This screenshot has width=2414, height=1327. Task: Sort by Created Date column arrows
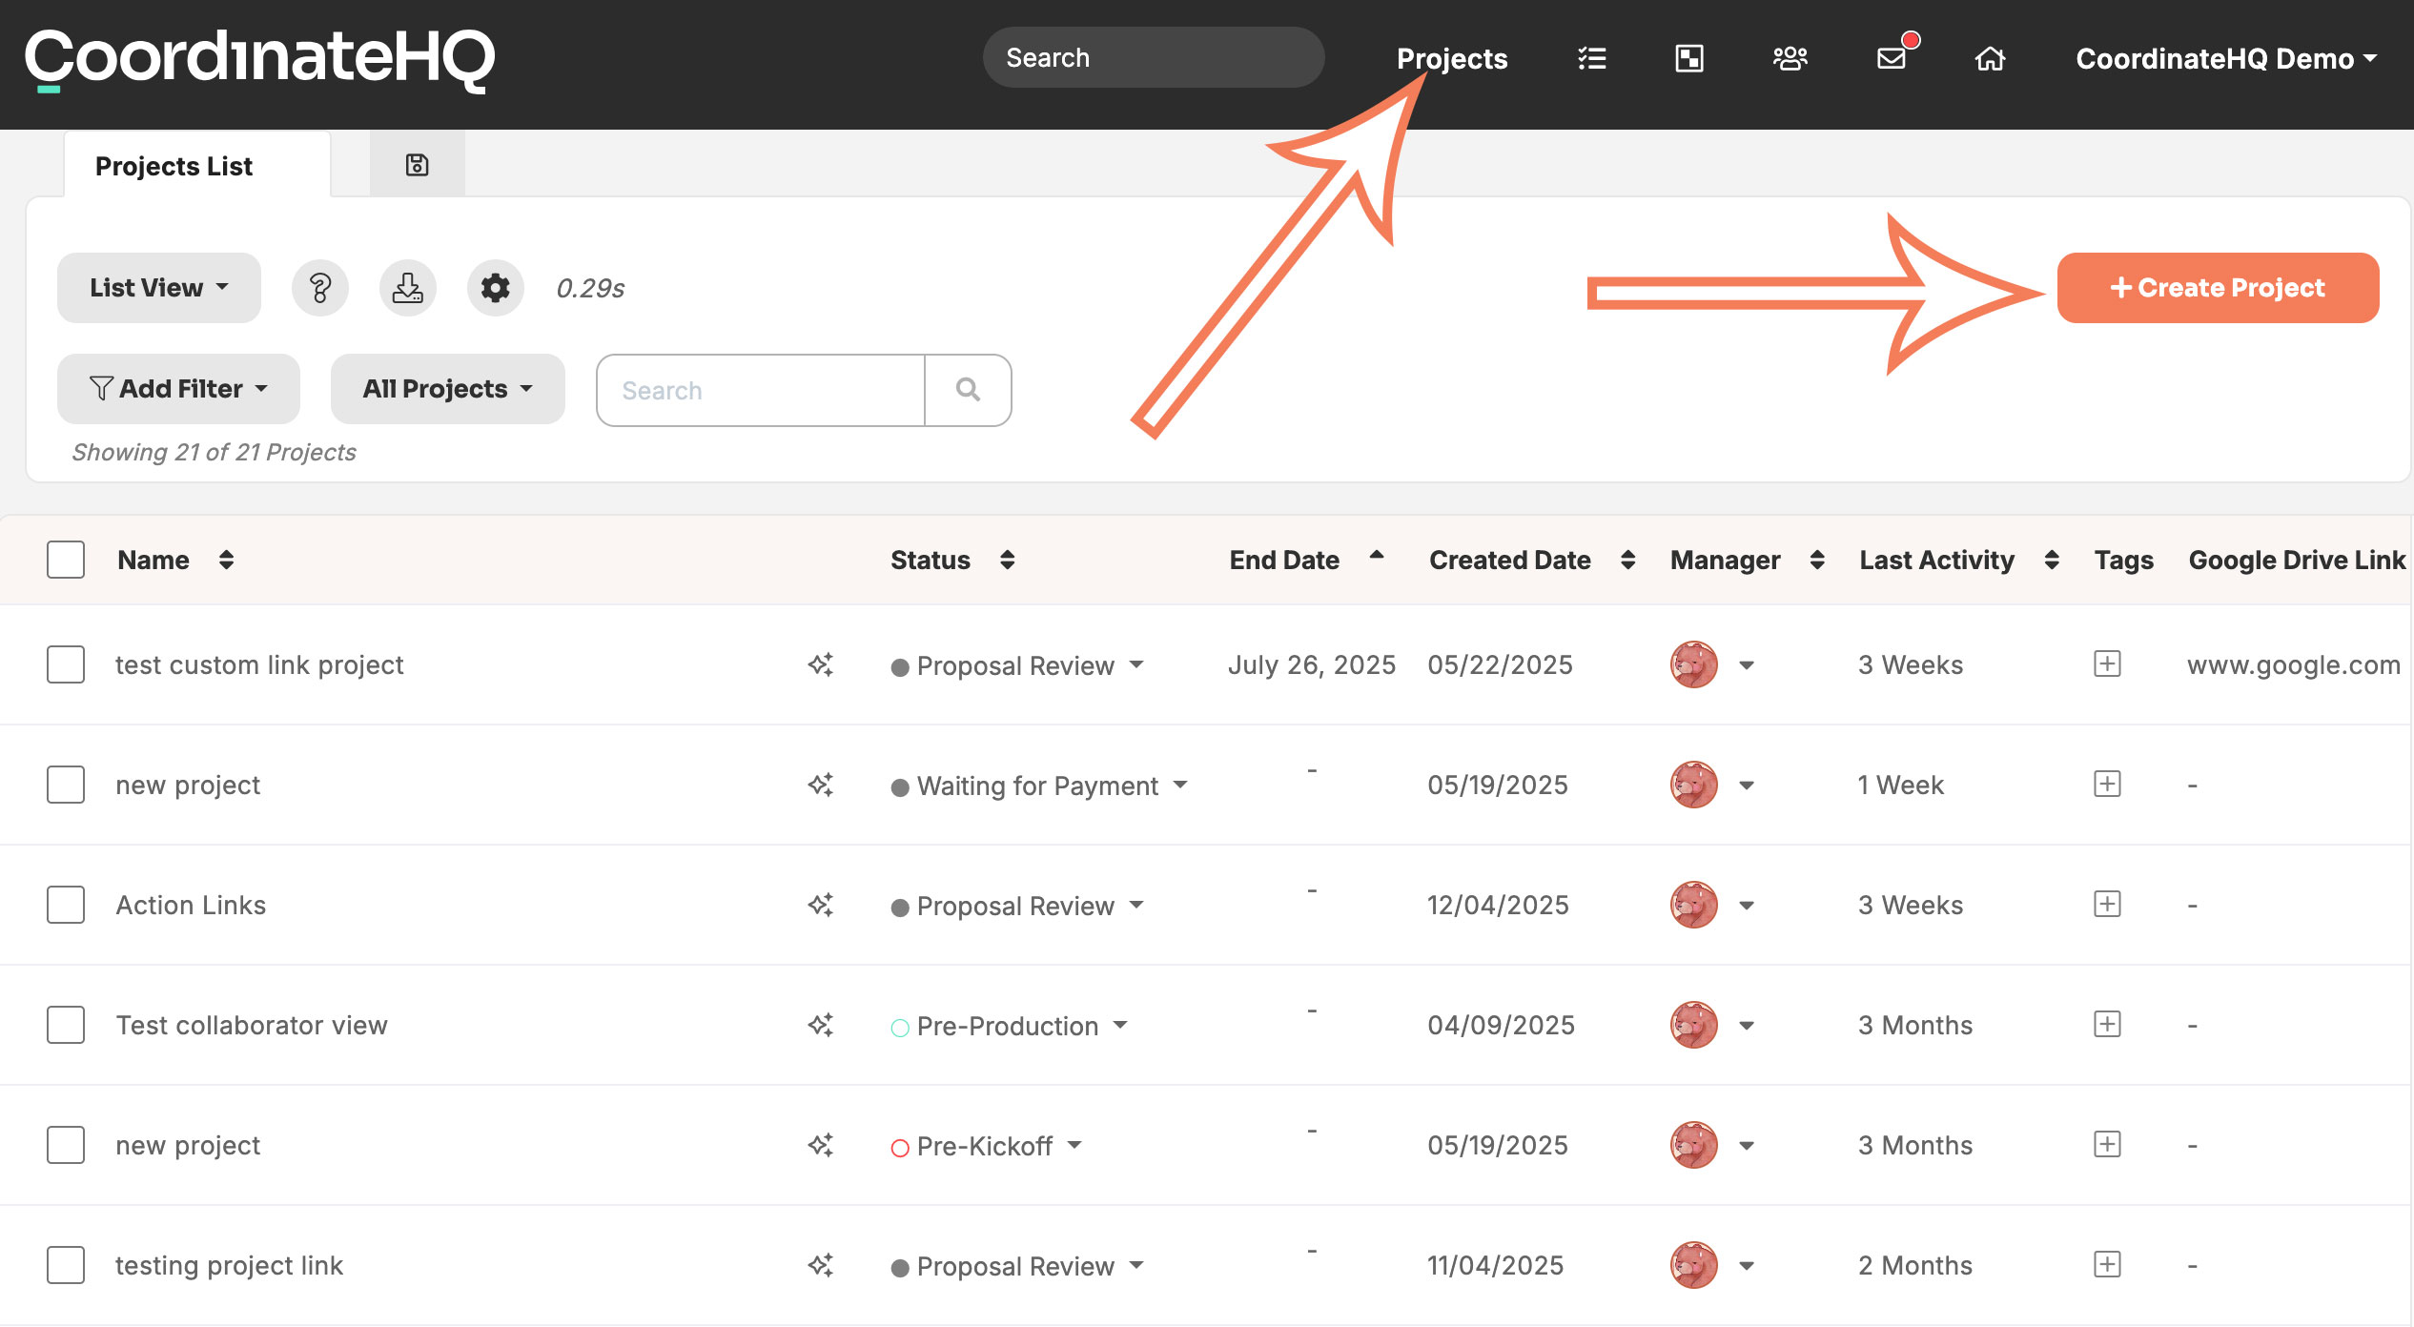[x=1627, y=560]
